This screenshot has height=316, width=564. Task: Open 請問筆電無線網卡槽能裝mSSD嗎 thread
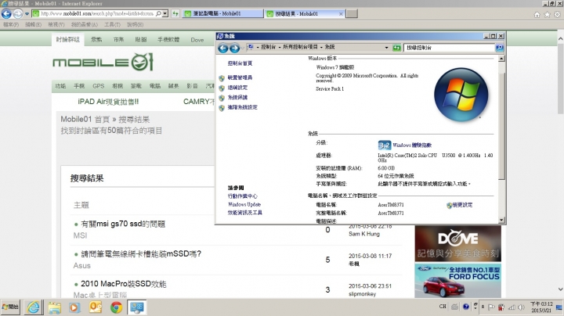(x=141, y=254)
